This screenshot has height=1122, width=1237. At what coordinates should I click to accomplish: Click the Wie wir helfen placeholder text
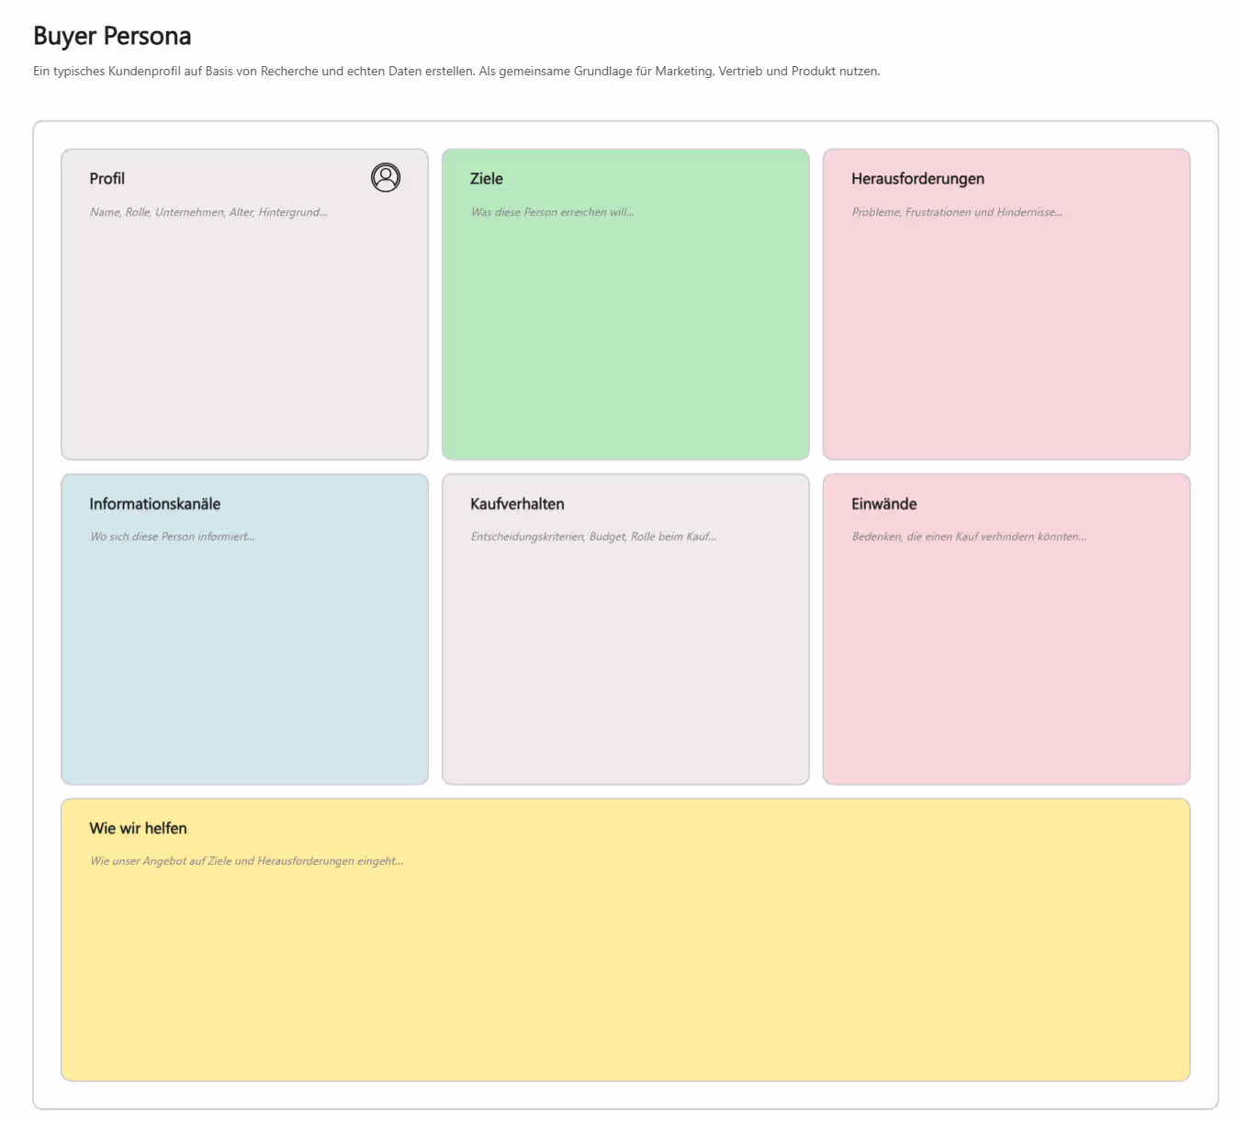click(x=246, y=861)
